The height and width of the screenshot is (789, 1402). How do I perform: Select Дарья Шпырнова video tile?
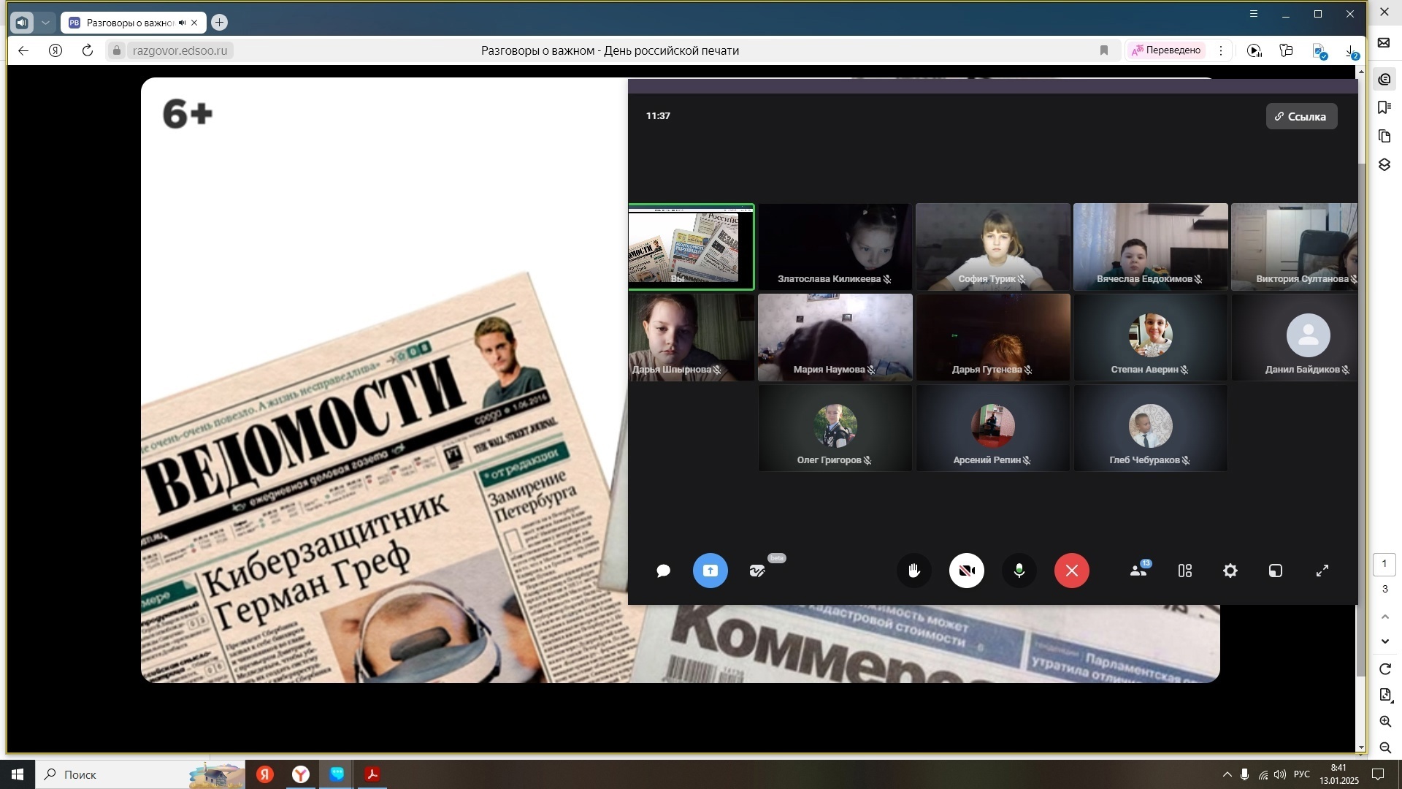692,338
